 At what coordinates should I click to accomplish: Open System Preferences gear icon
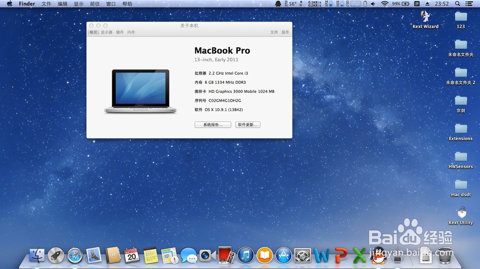point(302,255)
